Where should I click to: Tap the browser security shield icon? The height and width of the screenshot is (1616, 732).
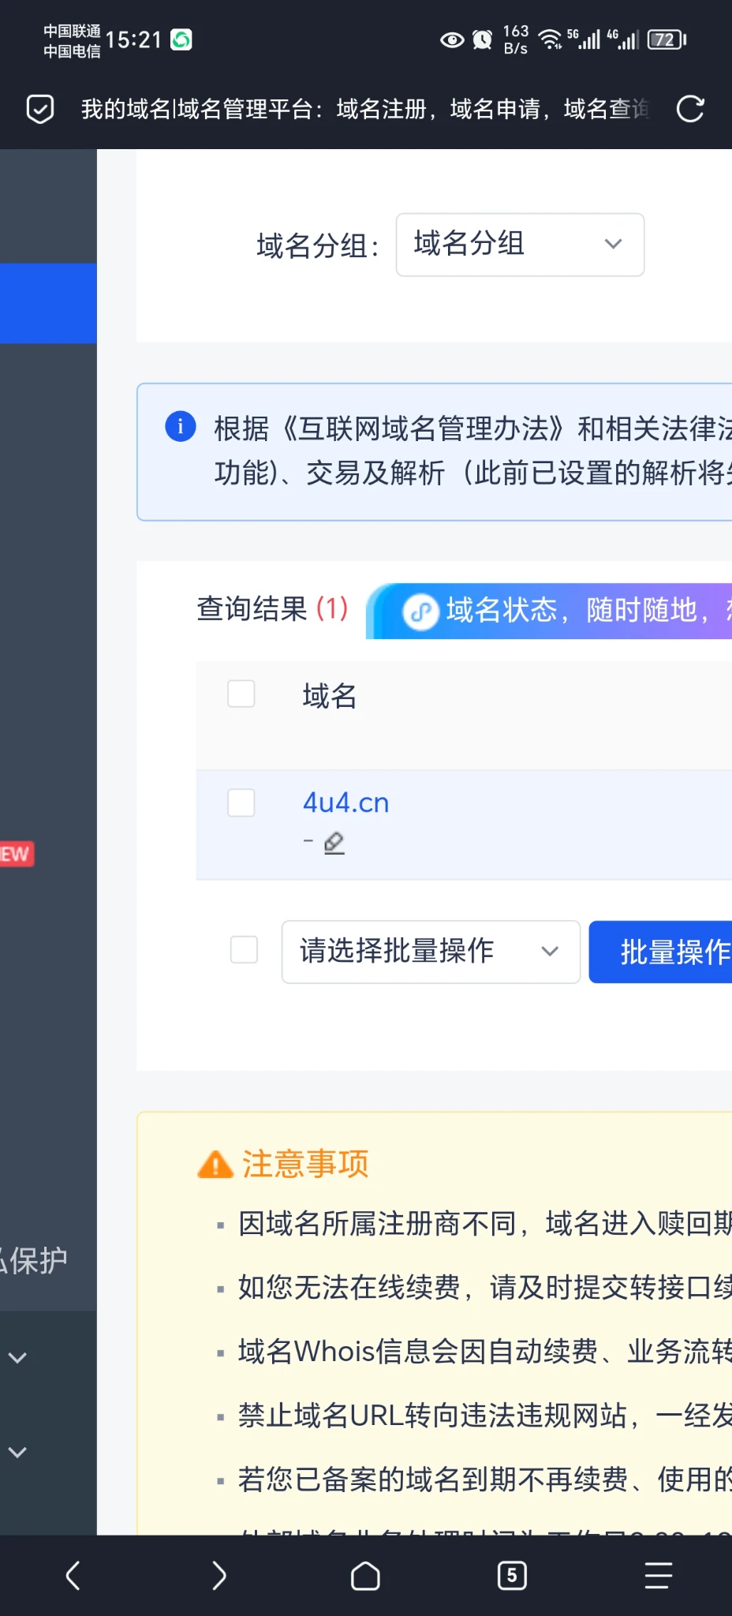point(40,109)
